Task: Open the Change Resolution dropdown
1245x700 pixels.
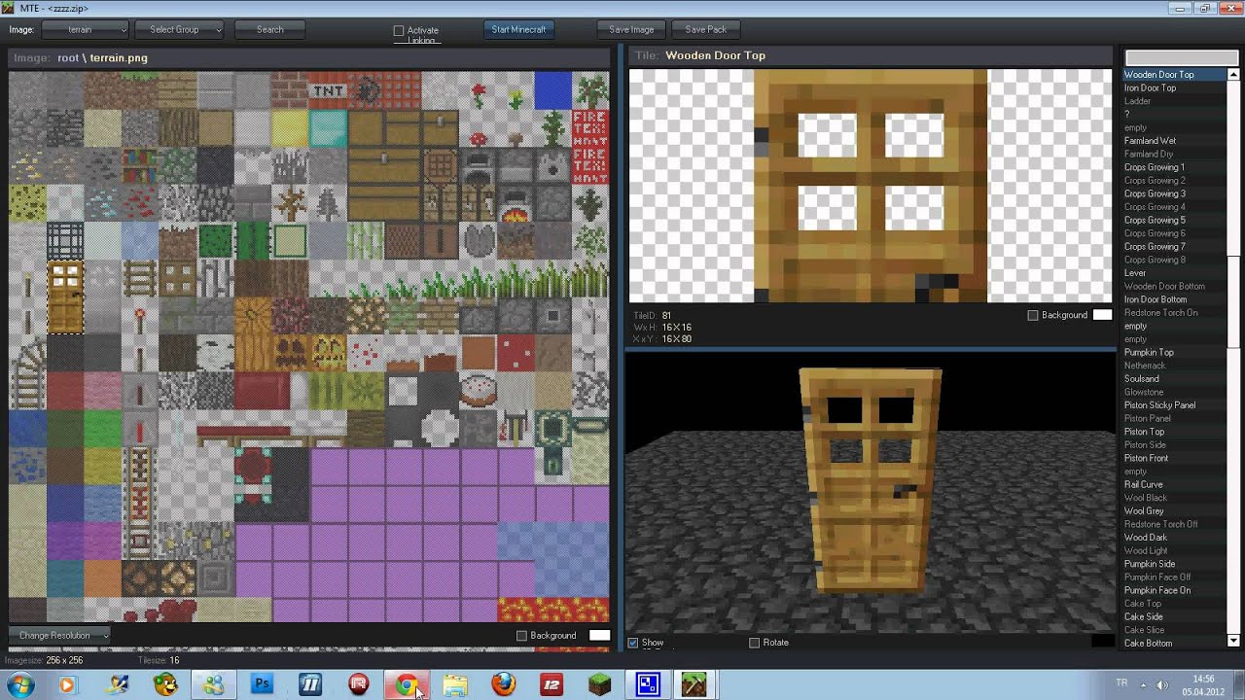Action: tap(60, 636)
